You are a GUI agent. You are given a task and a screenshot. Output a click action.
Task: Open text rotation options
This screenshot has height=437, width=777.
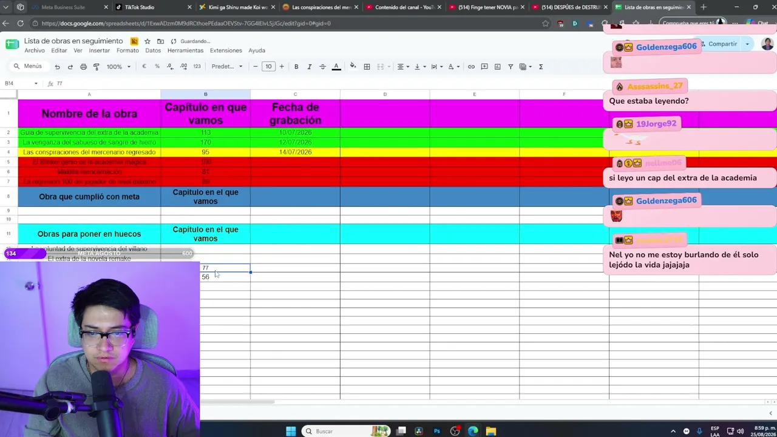pyautogui.click(x=453, y=67)
